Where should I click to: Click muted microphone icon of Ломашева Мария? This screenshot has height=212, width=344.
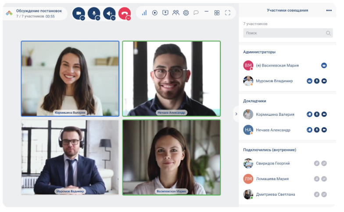(317, 179)
